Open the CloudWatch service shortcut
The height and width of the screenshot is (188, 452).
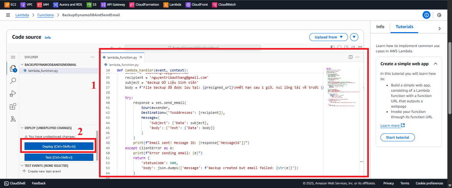[x=224, y=5]
